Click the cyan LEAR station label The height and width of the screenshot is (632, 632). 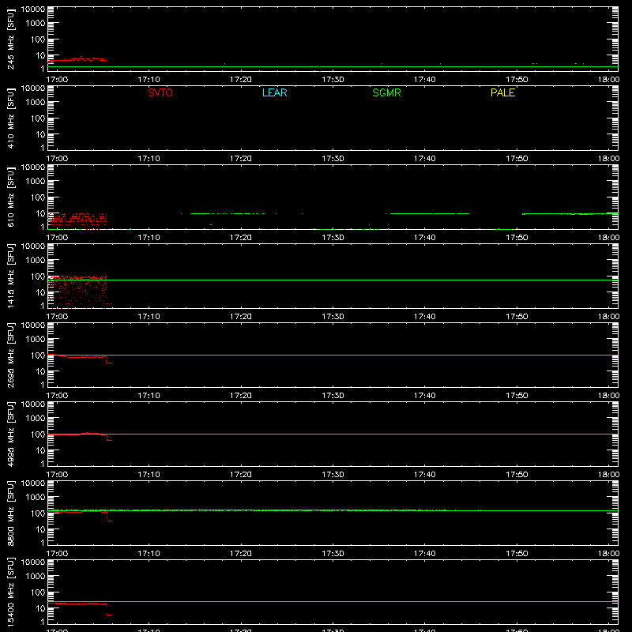click(274, 92)
